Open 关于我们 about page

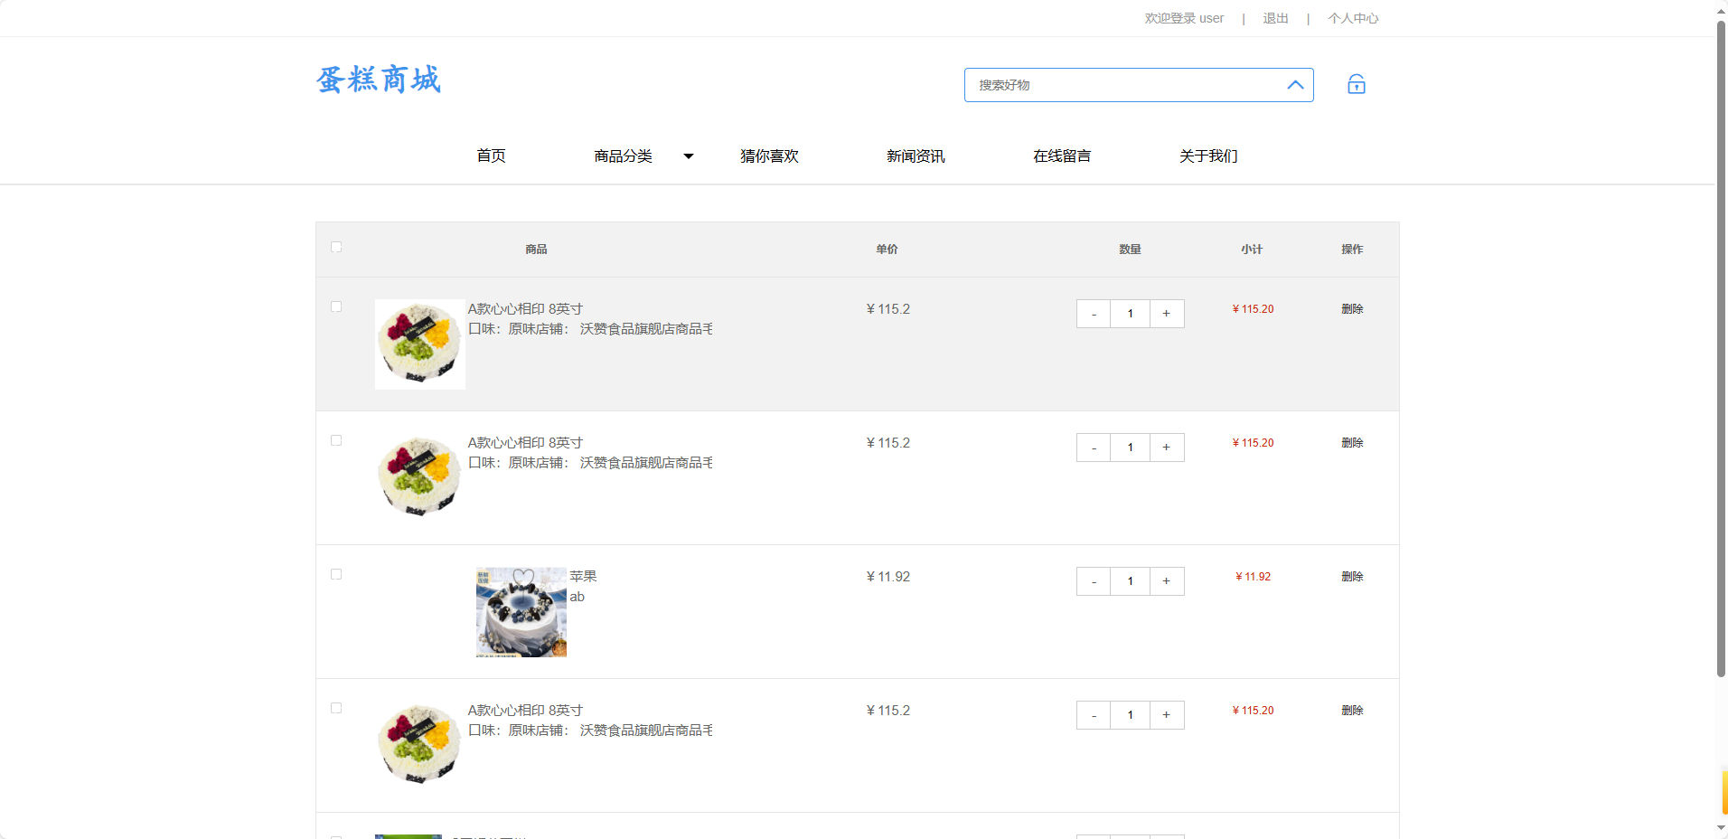click(x=1207, y=156)
